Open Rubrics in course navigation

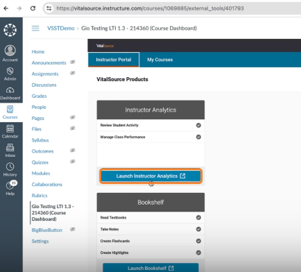[40, 196]
